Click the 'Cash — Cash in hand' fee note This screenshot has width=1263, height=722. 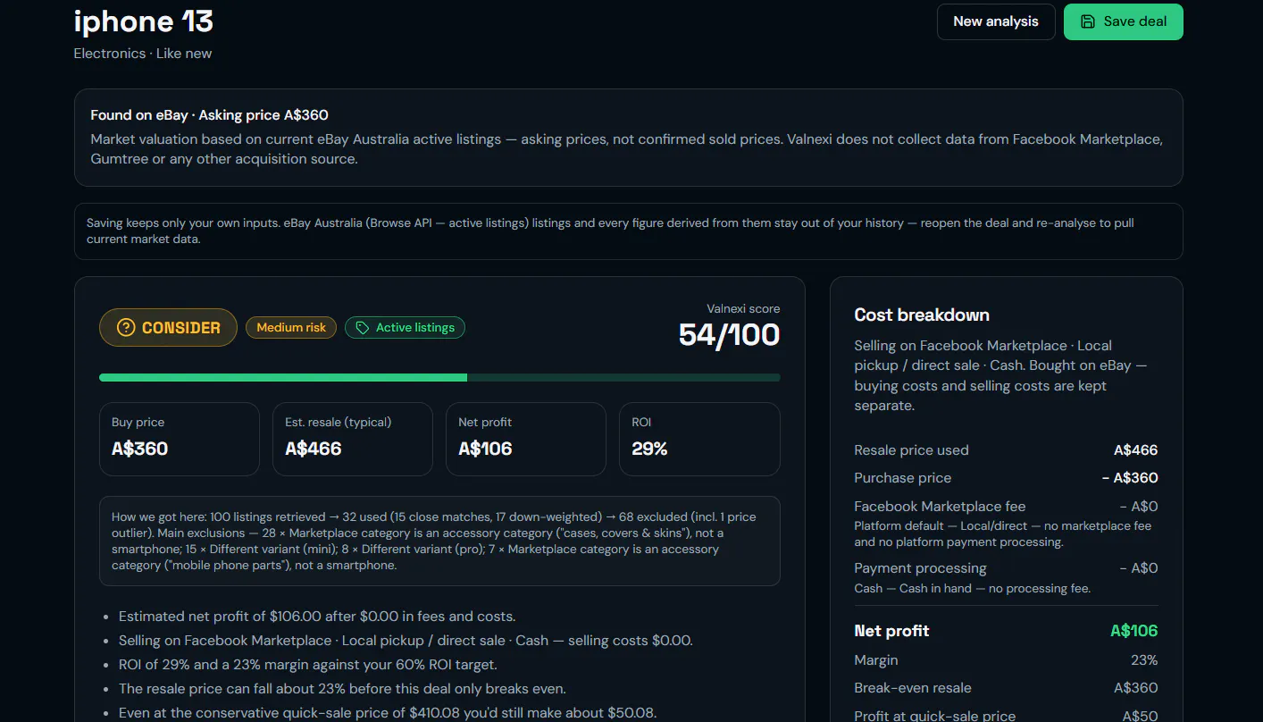click(x=972, y=589)
